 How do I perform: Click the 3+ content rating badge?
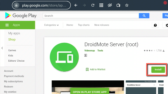tap(86, 55)
